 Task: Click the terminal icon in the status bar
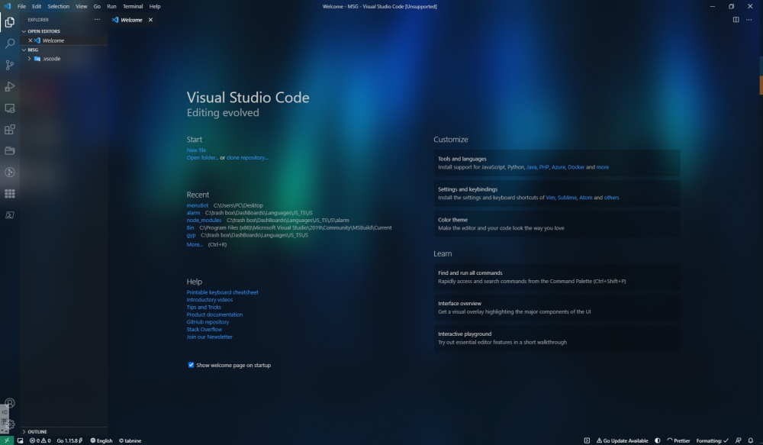(x=587, y=440)
